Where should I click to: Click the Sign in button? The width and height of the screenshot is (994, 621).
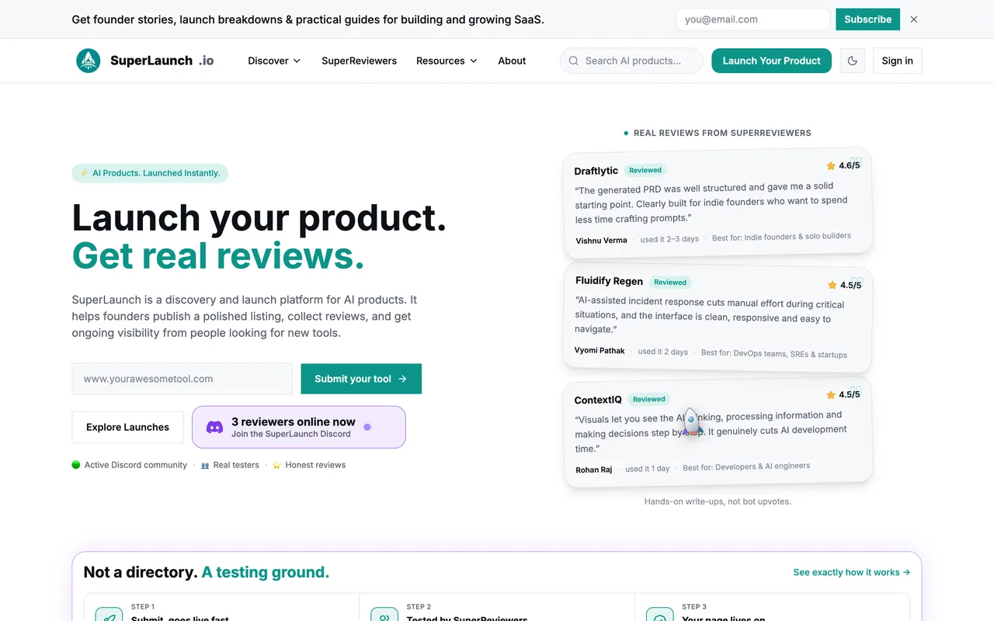coord(897,61)
